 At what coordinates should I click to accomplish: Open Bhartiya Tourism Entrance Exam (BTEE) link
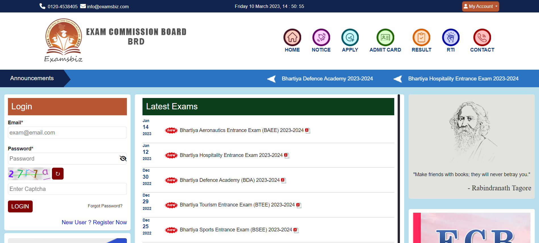pyautogui.click(x=237, y=205)
